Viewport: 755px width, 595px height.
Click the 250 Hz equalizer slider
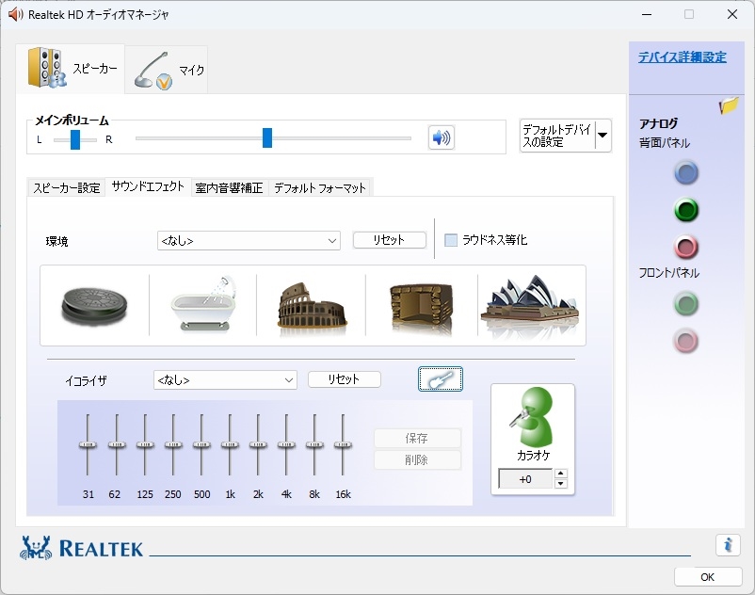tap(173, 444)
